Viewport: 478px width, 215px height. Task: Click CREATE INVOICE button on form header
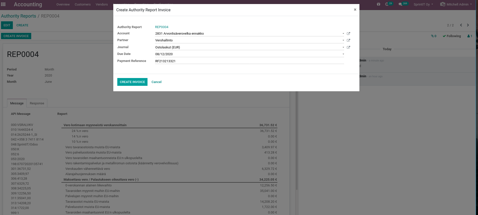pyautogui.click(x=16, y=36)
